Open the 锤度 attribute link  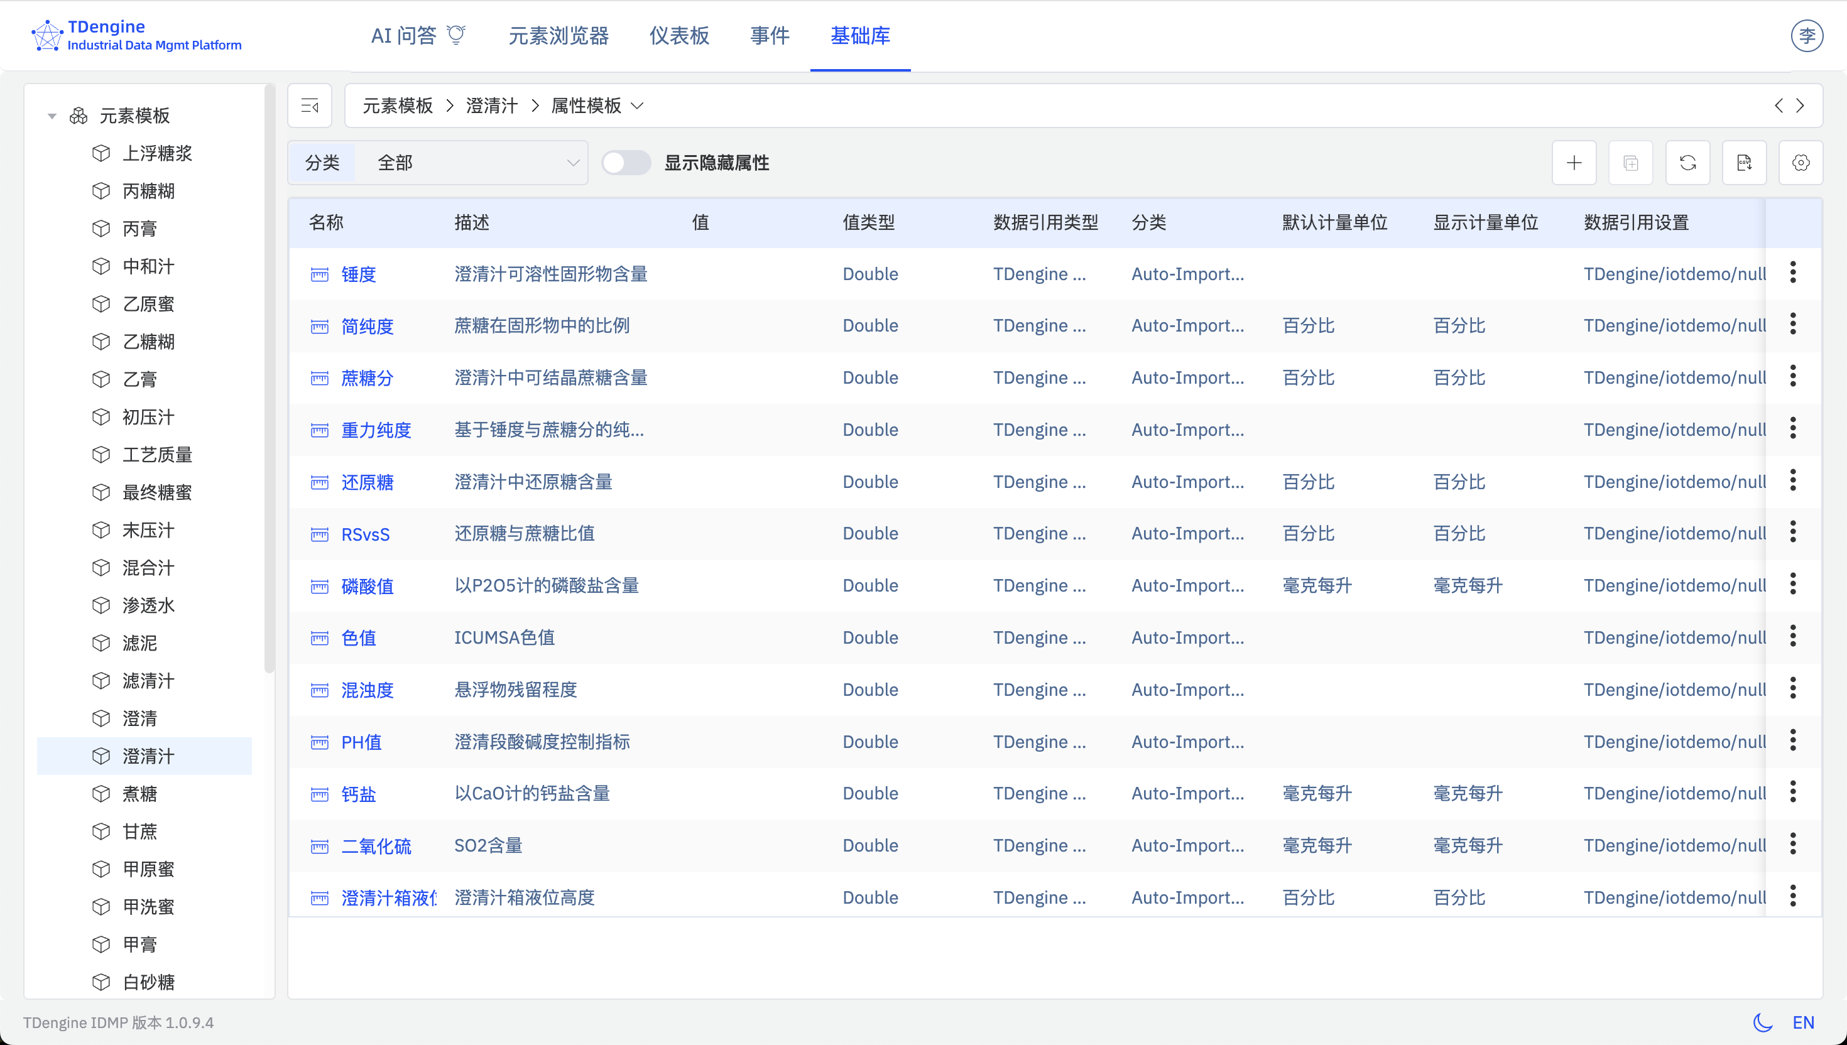point(359,273)
